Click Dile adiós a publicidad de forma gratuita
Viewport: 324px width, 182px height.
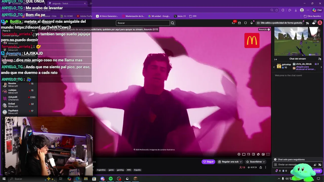[279, 23]
